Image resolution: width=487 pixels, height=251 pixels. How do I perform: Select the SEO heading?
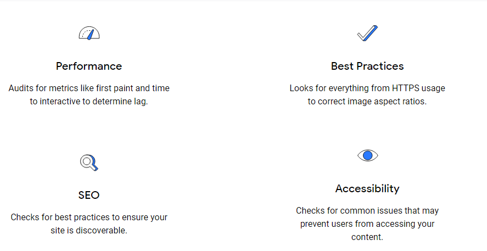click(x=89, y=195)
